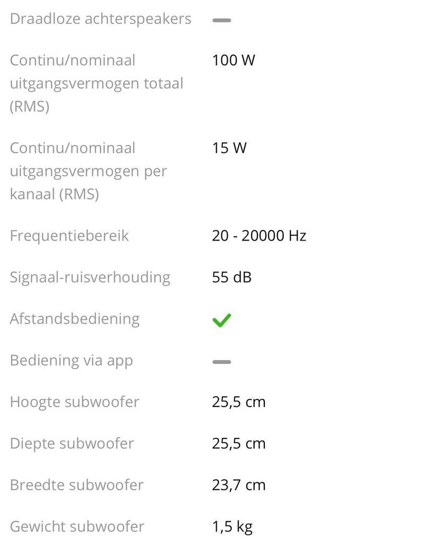Select the 55 dB value
The height and width of the screenshot is (544, 424).
(x=231, y=277)
